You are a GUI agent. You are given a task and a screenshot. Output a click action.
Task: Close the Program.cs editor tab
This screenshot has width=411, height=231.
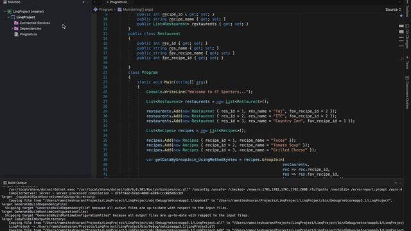tap(107, 2)
